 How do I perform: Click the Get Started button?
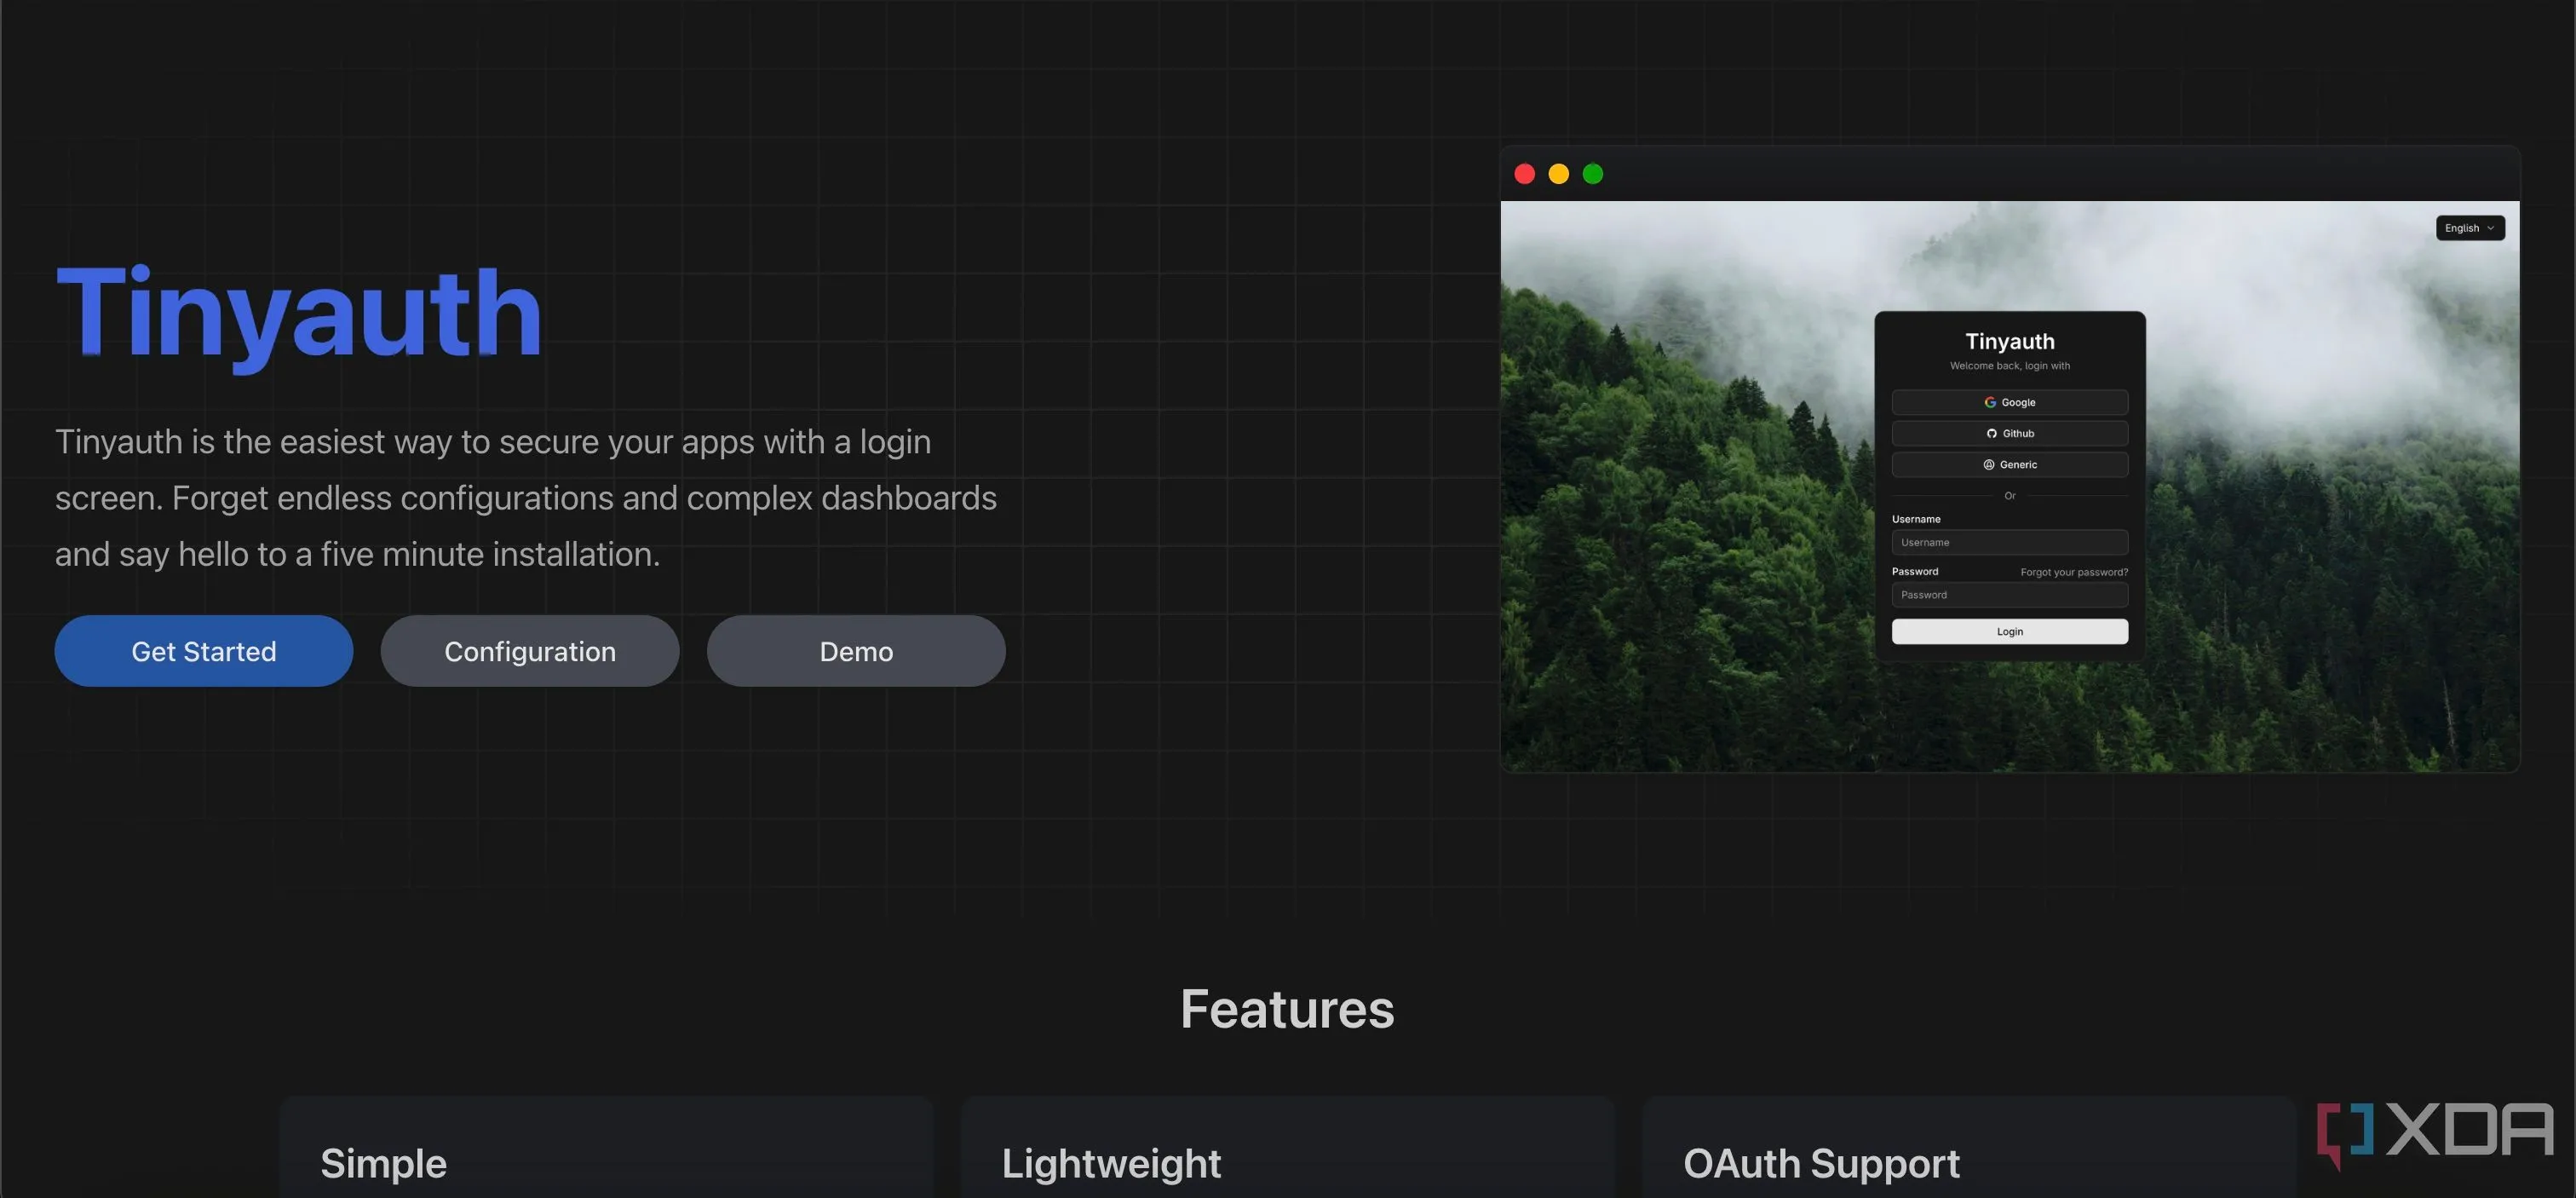tap(204, 651)
